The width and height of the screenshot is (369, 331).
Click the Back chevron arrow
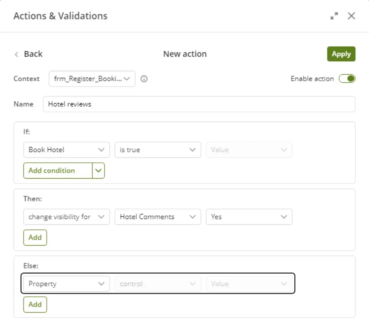tap(17, 54)
